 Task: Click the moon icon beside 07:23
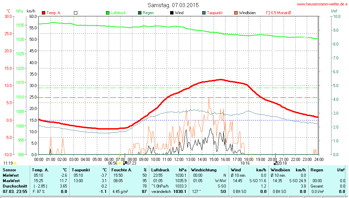[125, 163]
